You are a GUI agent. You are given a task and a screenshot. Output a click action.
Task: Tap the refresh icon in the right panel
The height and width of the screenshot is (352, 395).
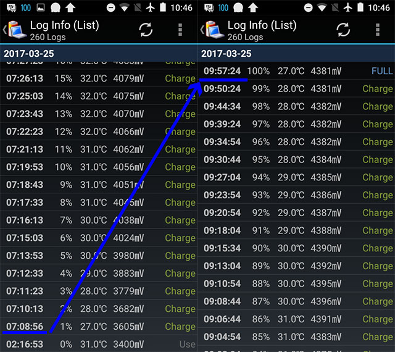(343, 30)
